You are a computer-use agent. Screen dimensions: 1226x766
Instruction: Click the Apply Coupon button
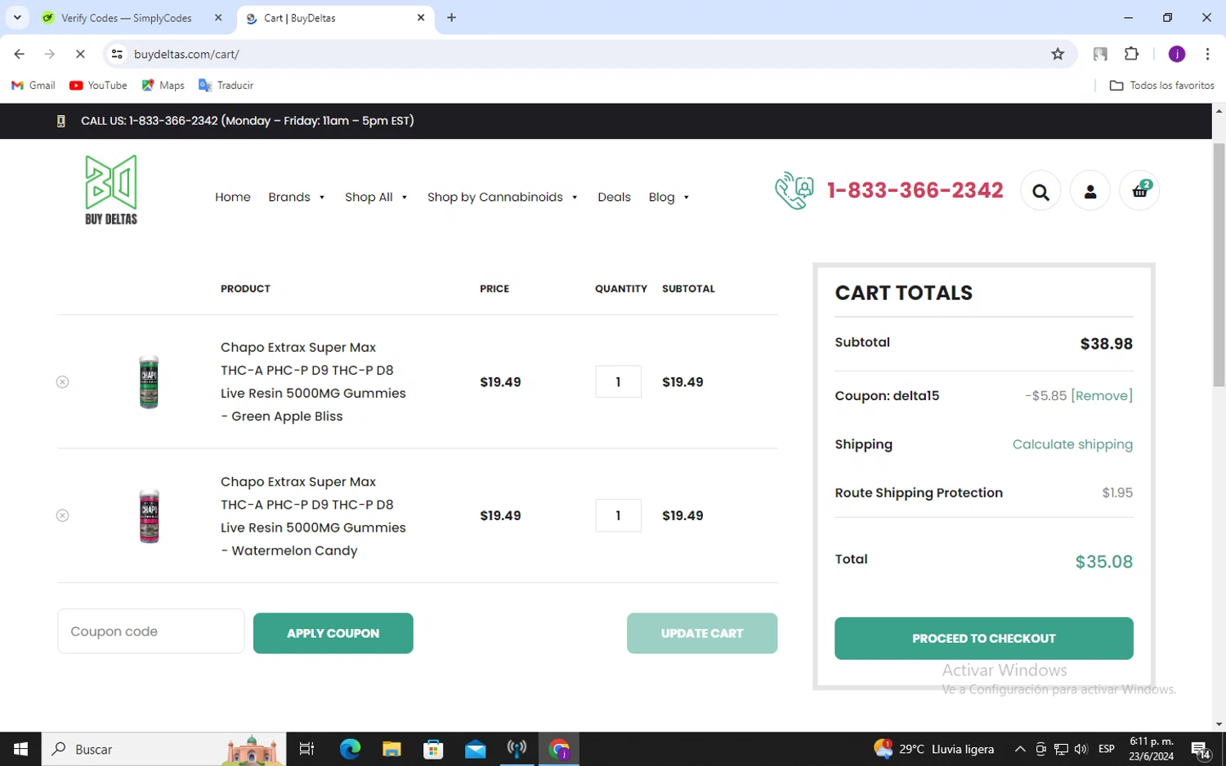(333, 633)
